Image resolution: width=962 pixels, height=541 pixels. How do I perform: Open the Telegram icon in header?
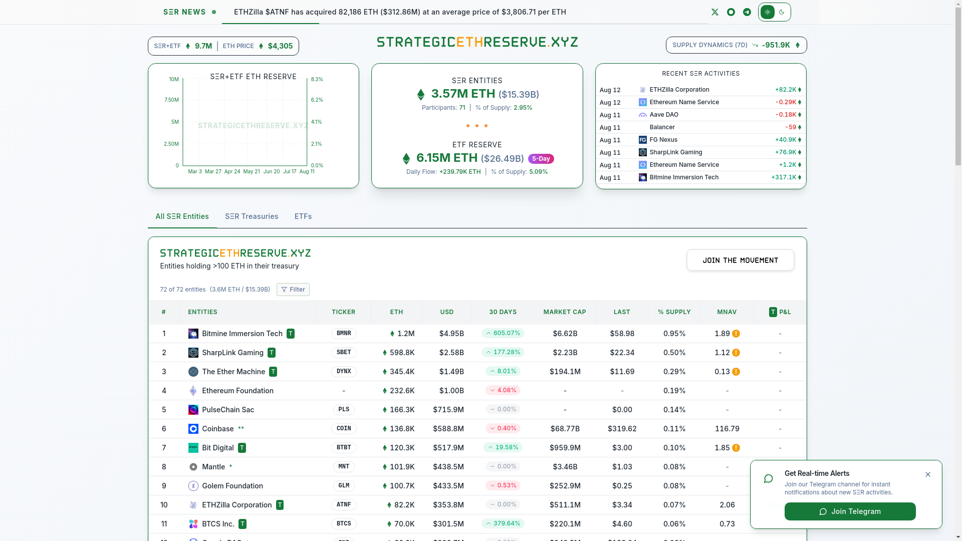(x=747, y=12)
